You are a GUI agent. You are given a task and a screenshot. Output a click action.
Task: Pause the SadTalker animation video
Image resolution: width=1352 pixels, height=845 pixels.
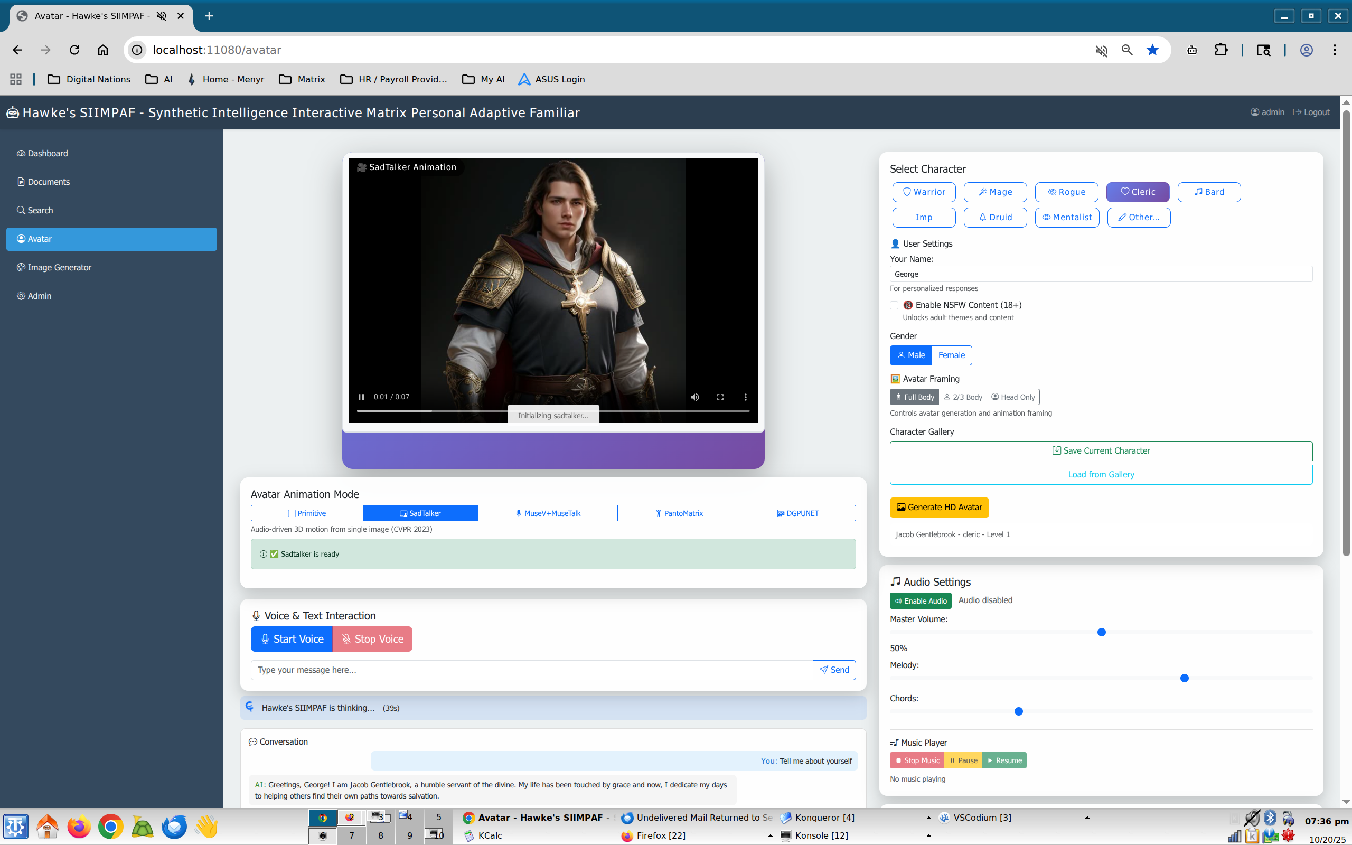pos(361,397)
